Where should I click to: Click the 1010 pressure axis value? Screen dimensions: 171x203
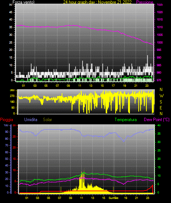pos(160,27)
